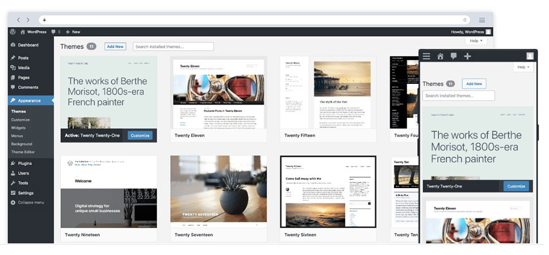This screenshot has height=255, width=549.
Task: Expand the Help dropdown in mobile view
Action: point(523,67)
